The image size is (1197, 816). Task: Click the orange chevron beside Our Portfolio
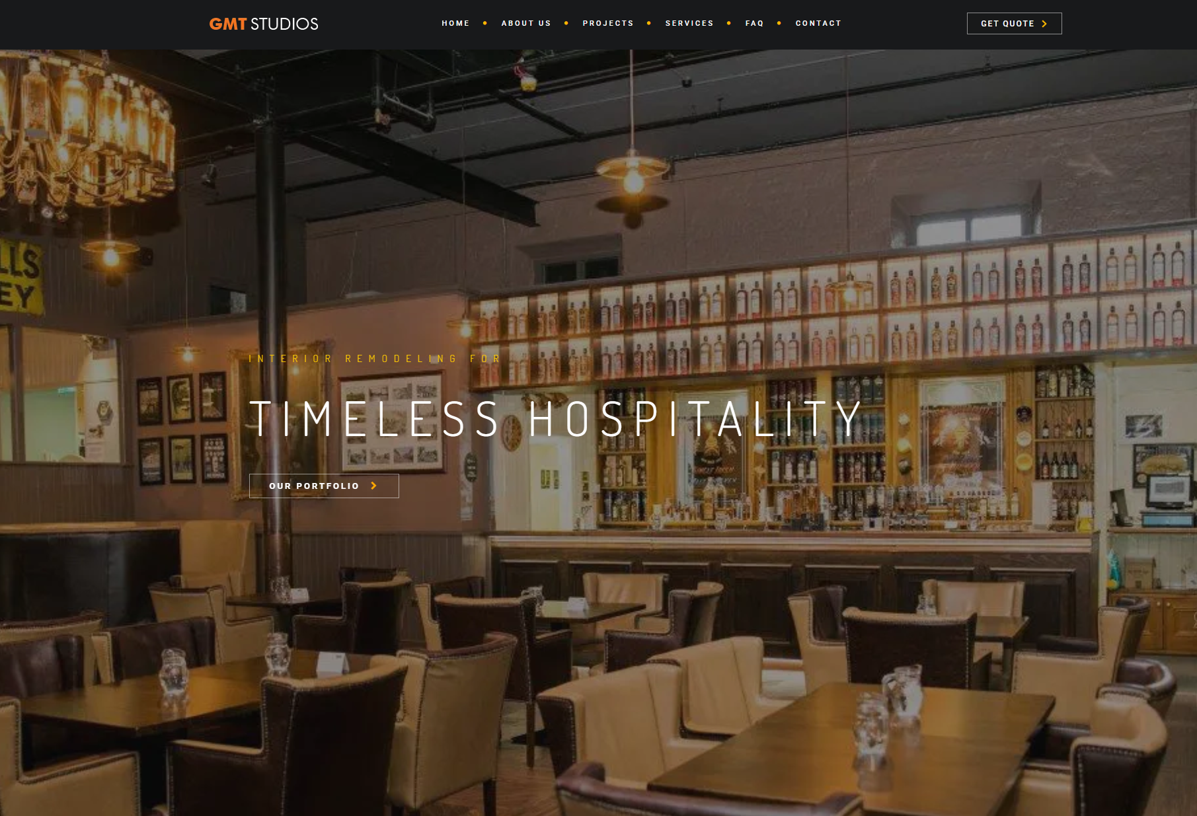[x=373, y=486]
